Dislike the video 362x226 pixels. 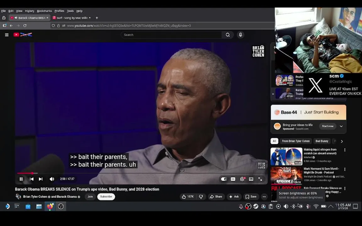201,197
